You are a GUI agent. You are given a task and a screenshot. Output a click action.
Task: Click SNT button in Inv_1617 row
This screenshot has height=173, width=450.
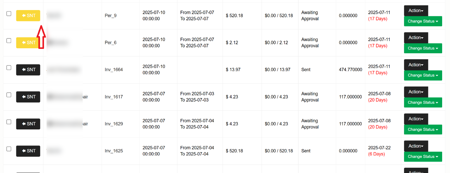click(28, 97)
